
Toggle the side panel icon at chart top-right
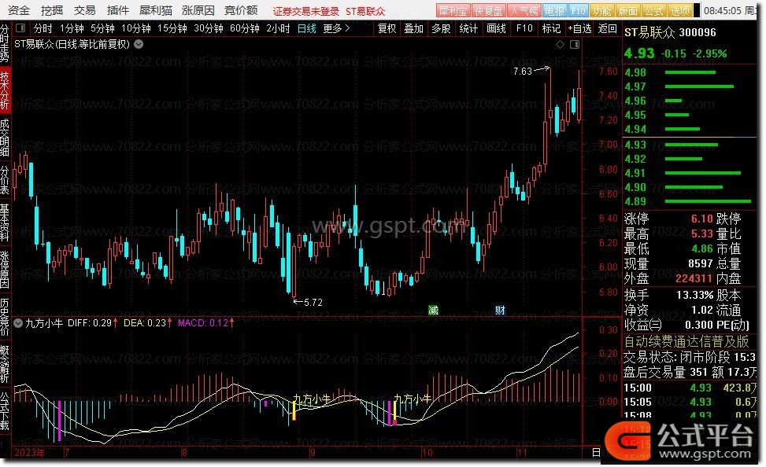(575, 44)
